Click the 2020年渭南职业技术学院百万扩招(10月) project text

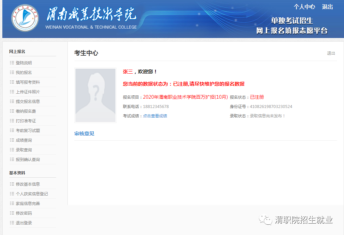pyautogui.click(x=186, y=97)
